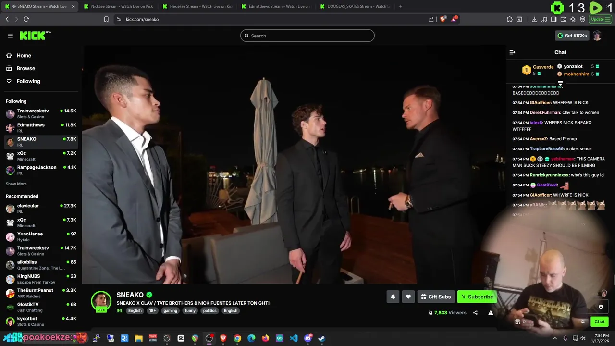Report stream using the warning triangle
The image size is (615, 346).
491,313
